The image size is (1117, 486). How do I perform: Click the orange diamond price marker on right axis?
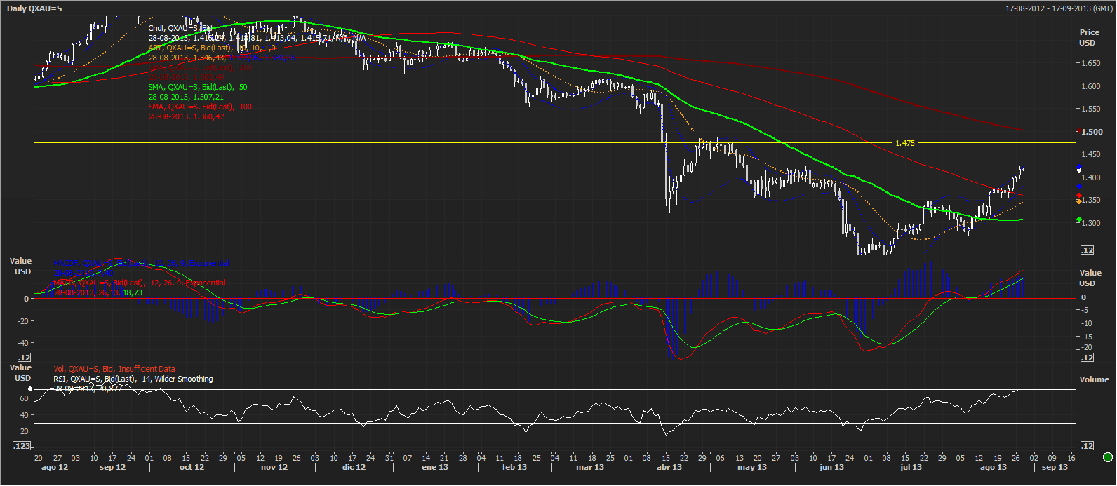(x=1078, y=202)
